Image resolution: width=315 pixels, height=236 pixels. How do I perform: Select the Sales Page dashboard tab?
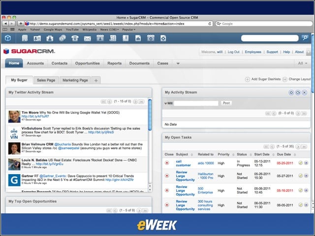tap(46, 80)
